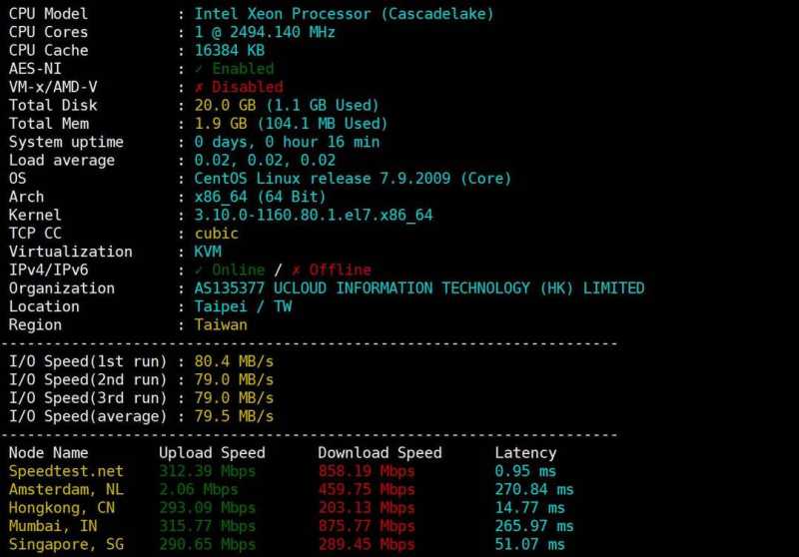Select the CPU Cache value 16384 KB
This screenshot has height=557, width=799.
pos(230,50)
